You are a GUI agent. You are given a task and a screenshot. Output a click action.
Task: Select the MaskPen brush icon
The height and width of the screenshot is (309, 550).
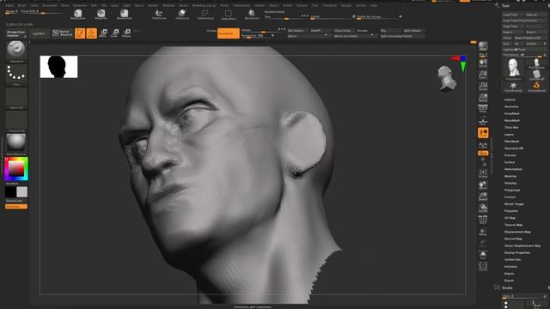(x=101, y=14)
